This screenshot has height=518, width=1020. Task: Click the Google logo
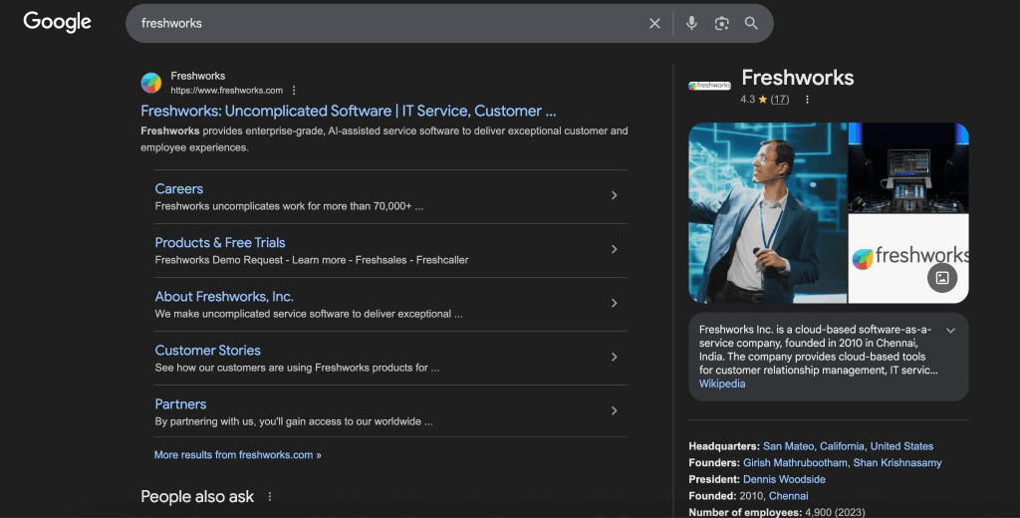[x=57, y=22]
